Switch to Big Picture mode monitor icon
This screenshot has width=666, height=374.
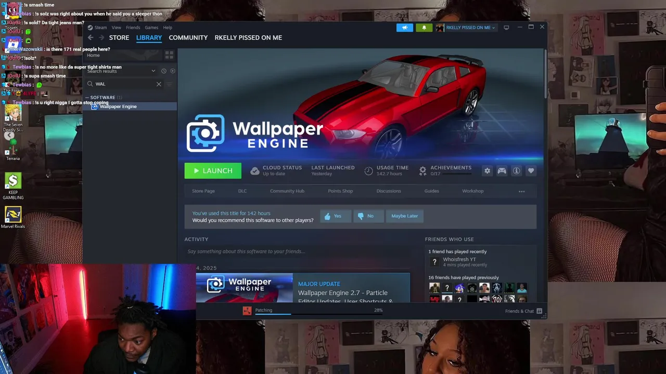coord(506,28)
